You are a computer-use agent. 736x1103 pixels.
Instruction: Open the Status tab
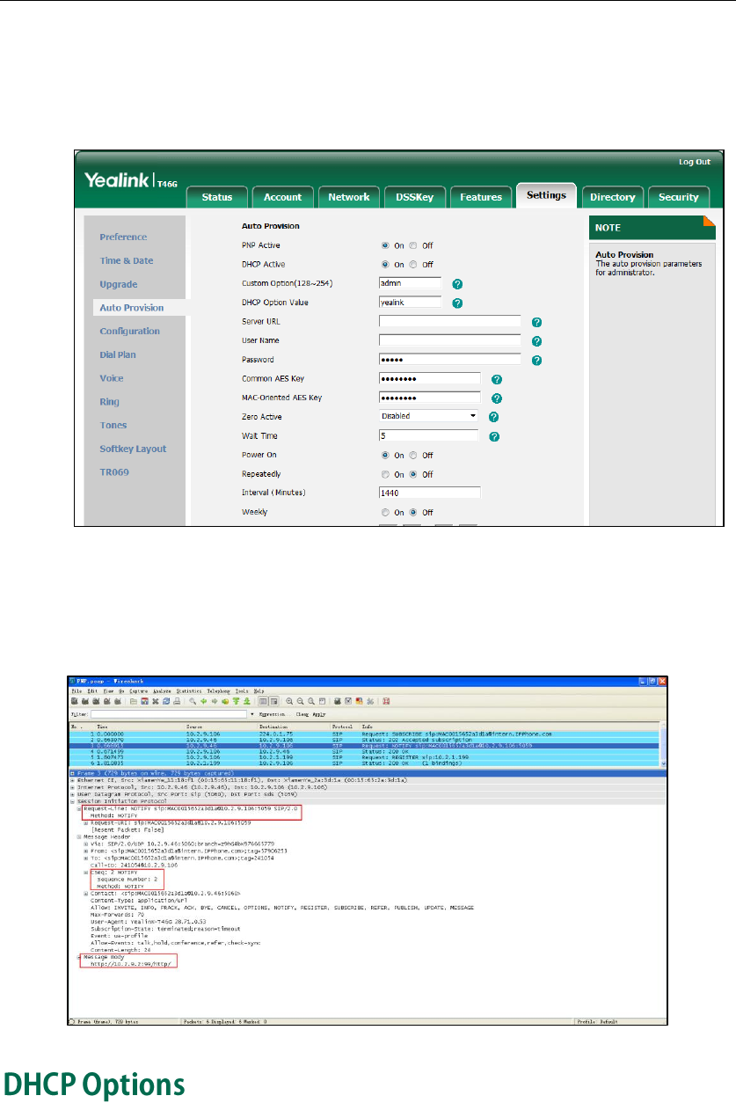coord(217,197)
